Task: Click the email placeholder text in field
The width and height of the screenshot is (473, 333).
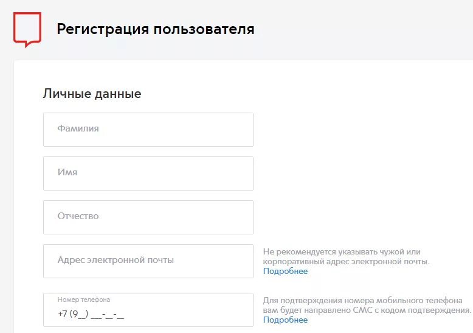Action: point(116,261)
